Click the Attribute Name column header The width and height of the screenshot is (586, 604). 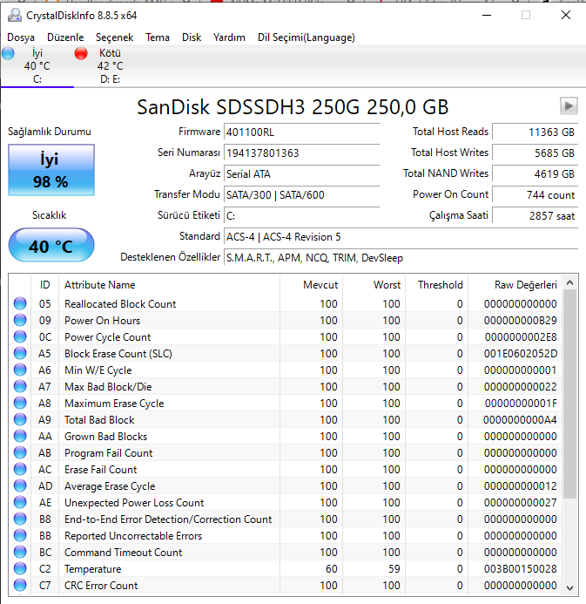pyautogui.click(x=169, y=285)
